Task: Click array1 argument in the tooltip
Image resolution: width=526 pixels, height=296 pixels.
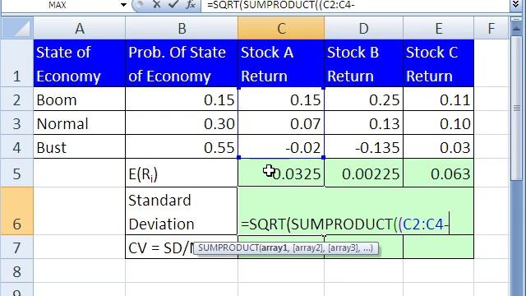Action: (x=275, y=248)
